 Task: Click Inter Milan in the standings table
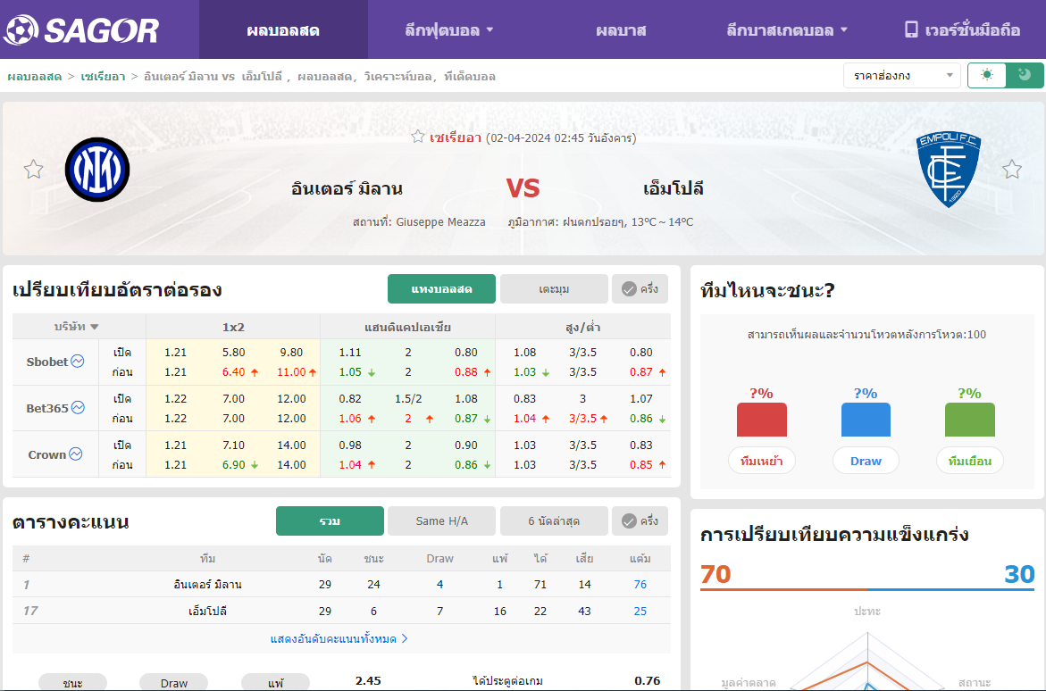tap(207, 584)
